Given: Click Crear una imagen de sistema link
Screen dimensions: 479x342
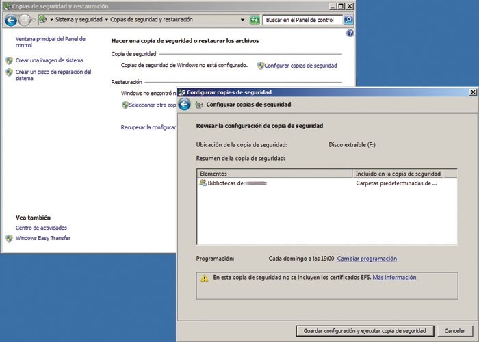Looking at the screenshot, I should point(49,60).
